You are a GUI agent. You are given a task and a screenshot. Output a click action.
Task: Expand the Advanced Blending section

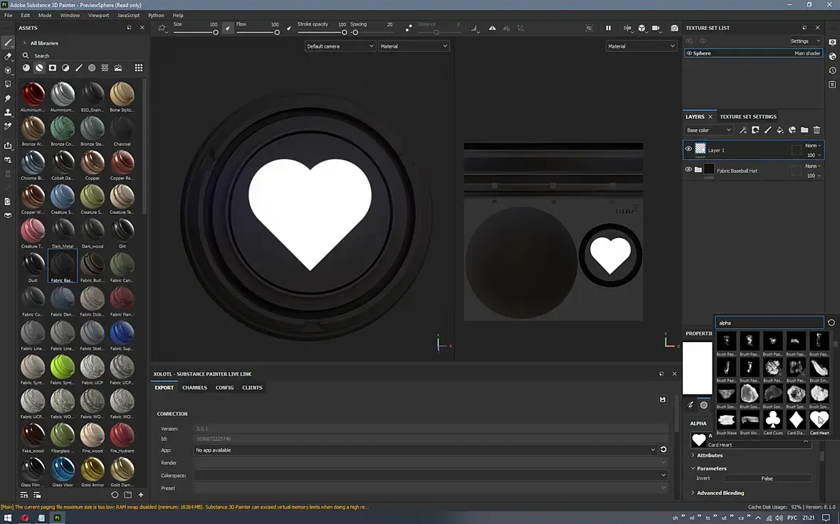tap(720, 493)
